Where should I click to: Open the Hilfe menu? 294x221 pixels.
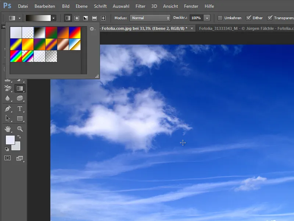pyautogui.click(x=209, y=6)
